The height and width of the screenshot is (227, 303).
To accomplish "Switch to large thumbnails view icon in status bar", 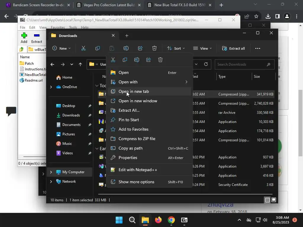I will [x=274, y=200].
